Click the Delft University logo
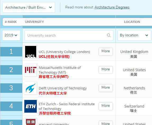The height and width of the screenshot is (125, 152). click(x=31, y=88)
